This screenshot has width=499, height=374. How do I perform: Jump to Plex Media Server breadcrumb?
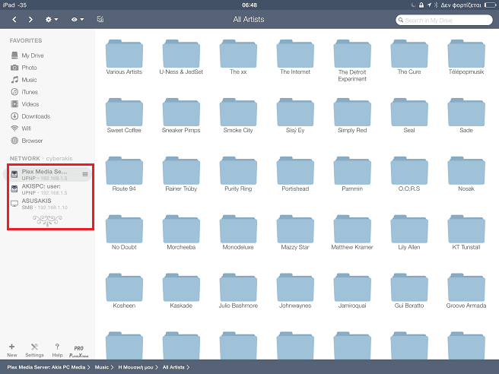click(46, 368)
